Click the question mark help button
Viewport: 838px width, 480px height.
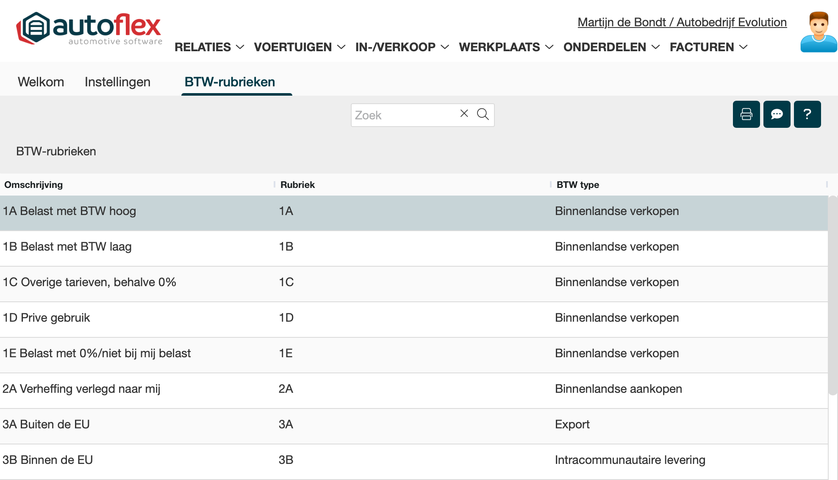807,114
